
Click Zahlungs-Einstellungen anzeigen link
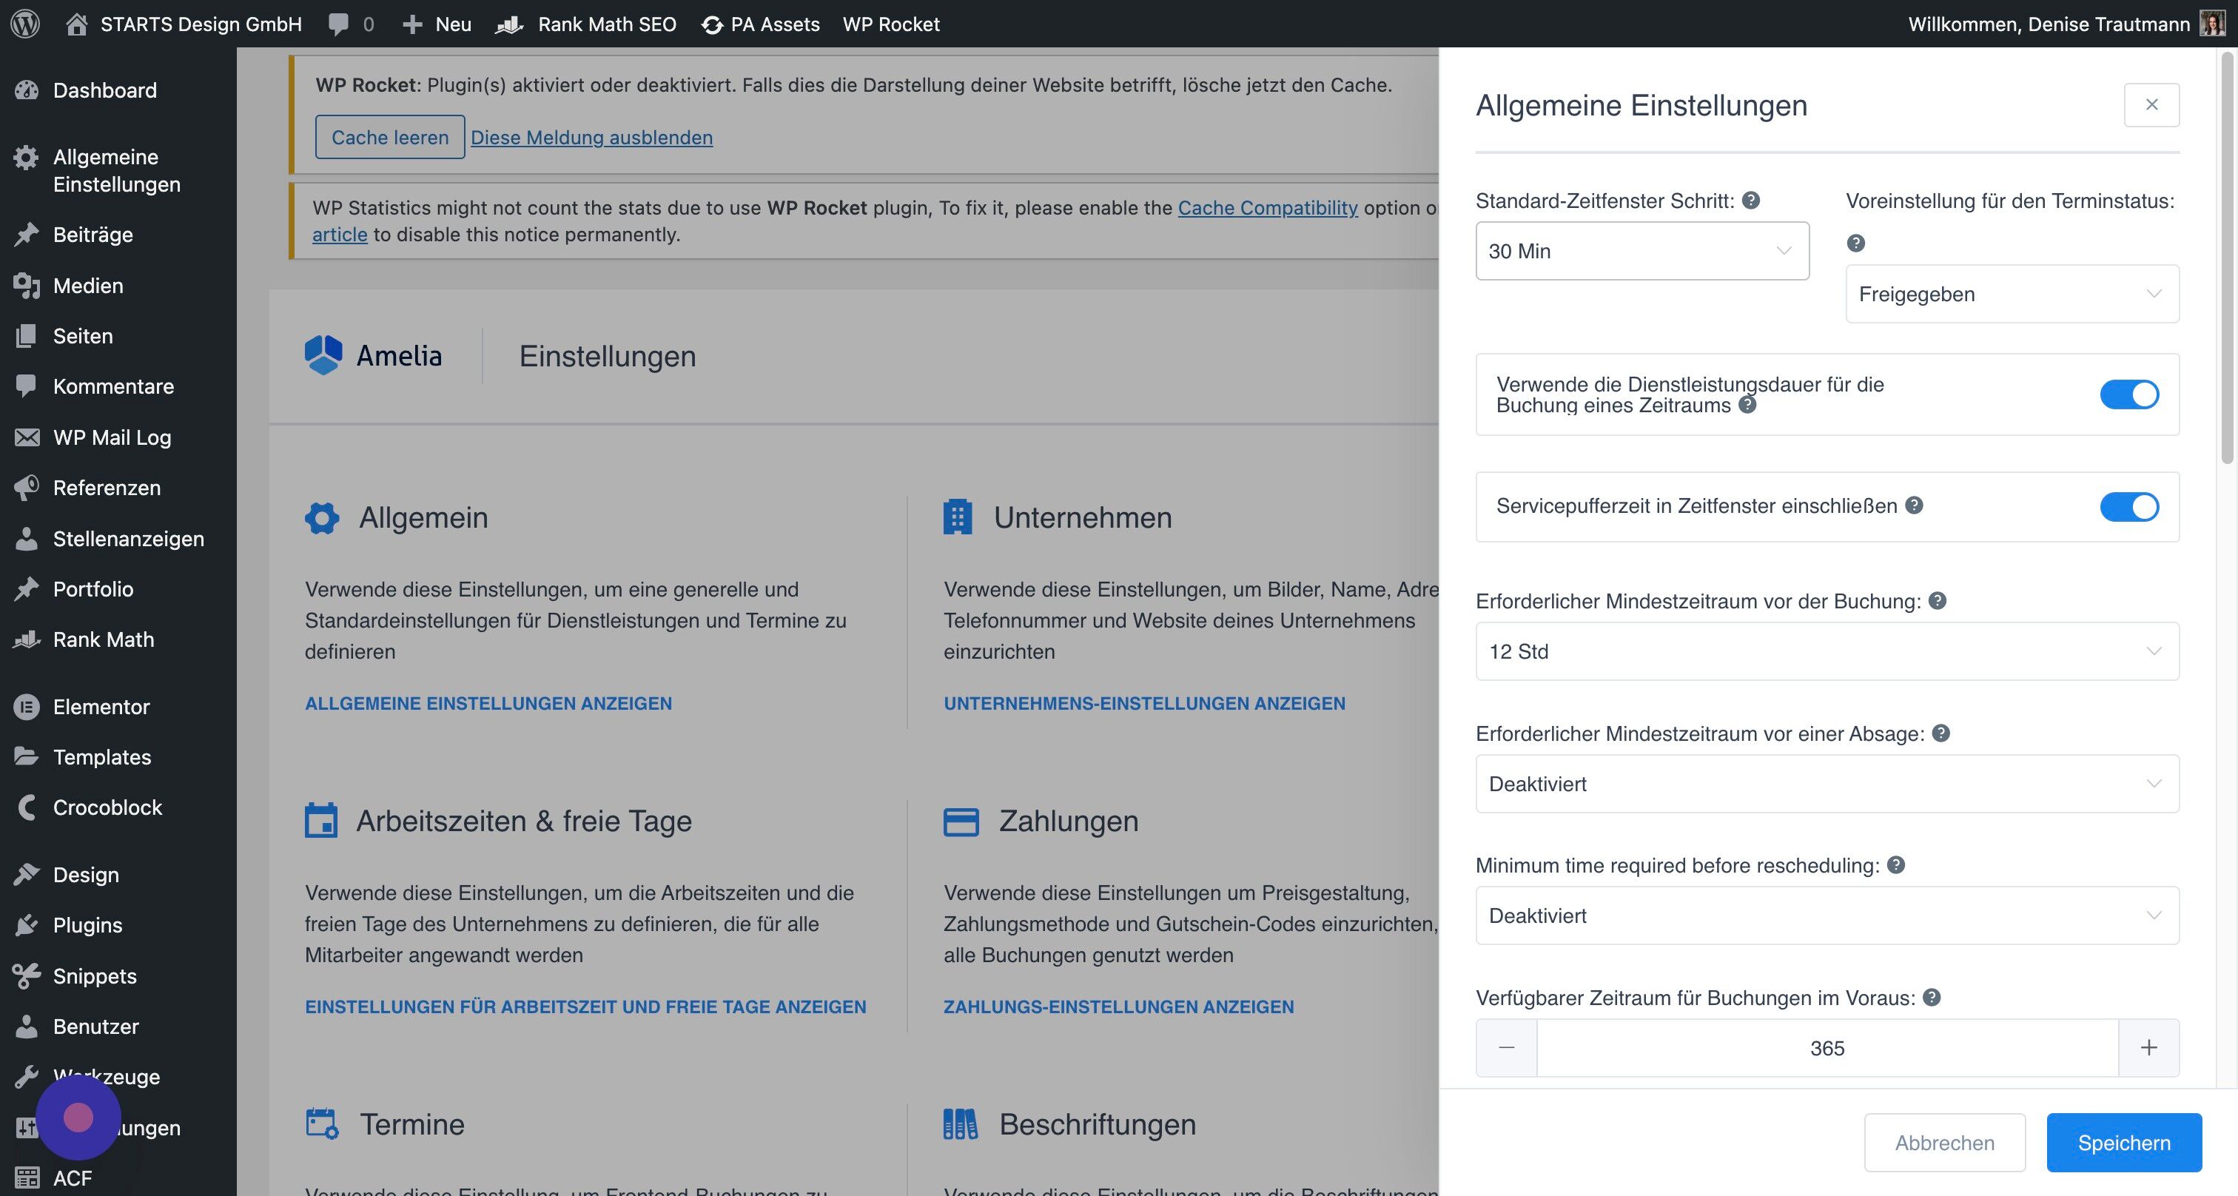tap(1119, 1006)
